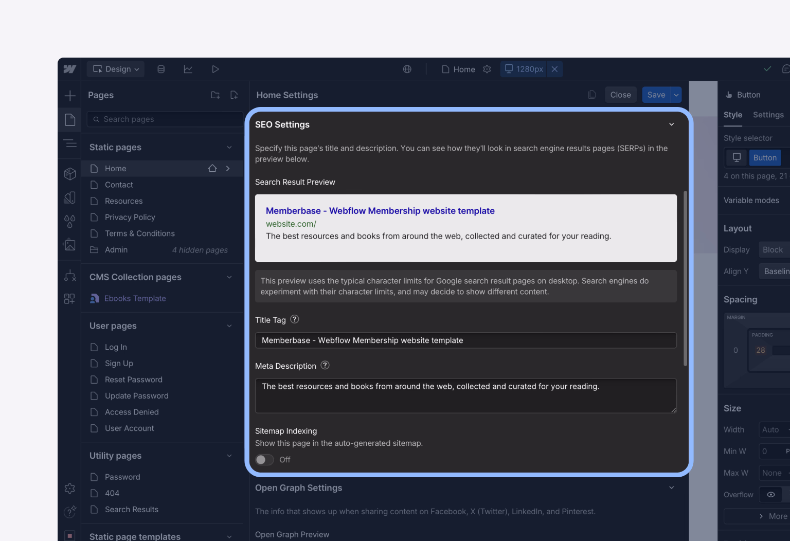The image size is (790, 541).
Task: Switch to the Style tab
Action: tap(733, 115)
